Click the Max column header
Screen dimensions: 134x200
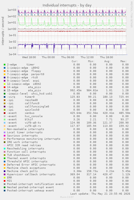click(123, 61)
